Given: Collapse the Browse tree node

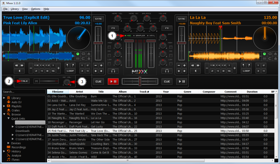Looking at the screenshot, I should 4,114.
